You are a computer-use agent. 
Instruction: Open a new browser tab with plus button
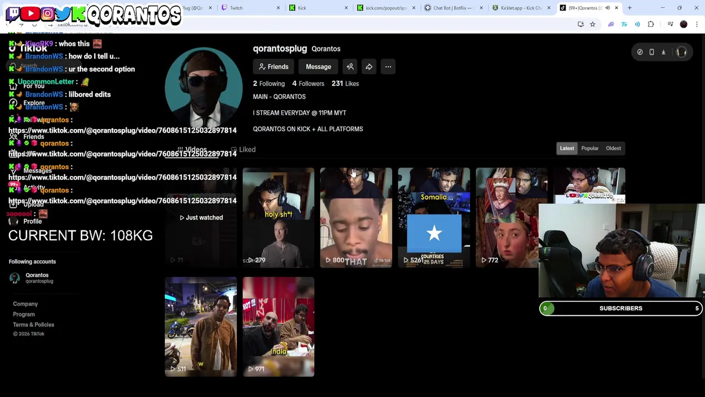[630, 8]
